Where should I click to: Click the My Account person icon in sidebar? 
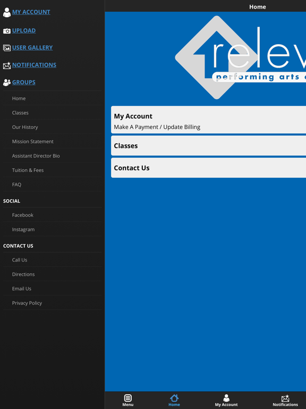[x=7, y=12]
